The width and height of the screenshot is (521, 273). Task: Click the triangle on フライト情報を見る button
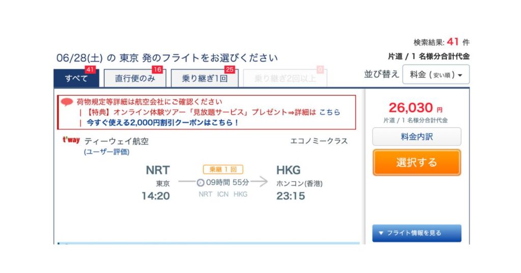(x=381, y=233)
